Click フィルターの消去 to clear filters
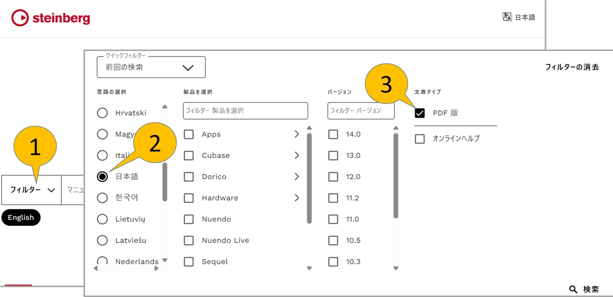The height and width of the screenshot is (297, 613). (x=572, y=67)
